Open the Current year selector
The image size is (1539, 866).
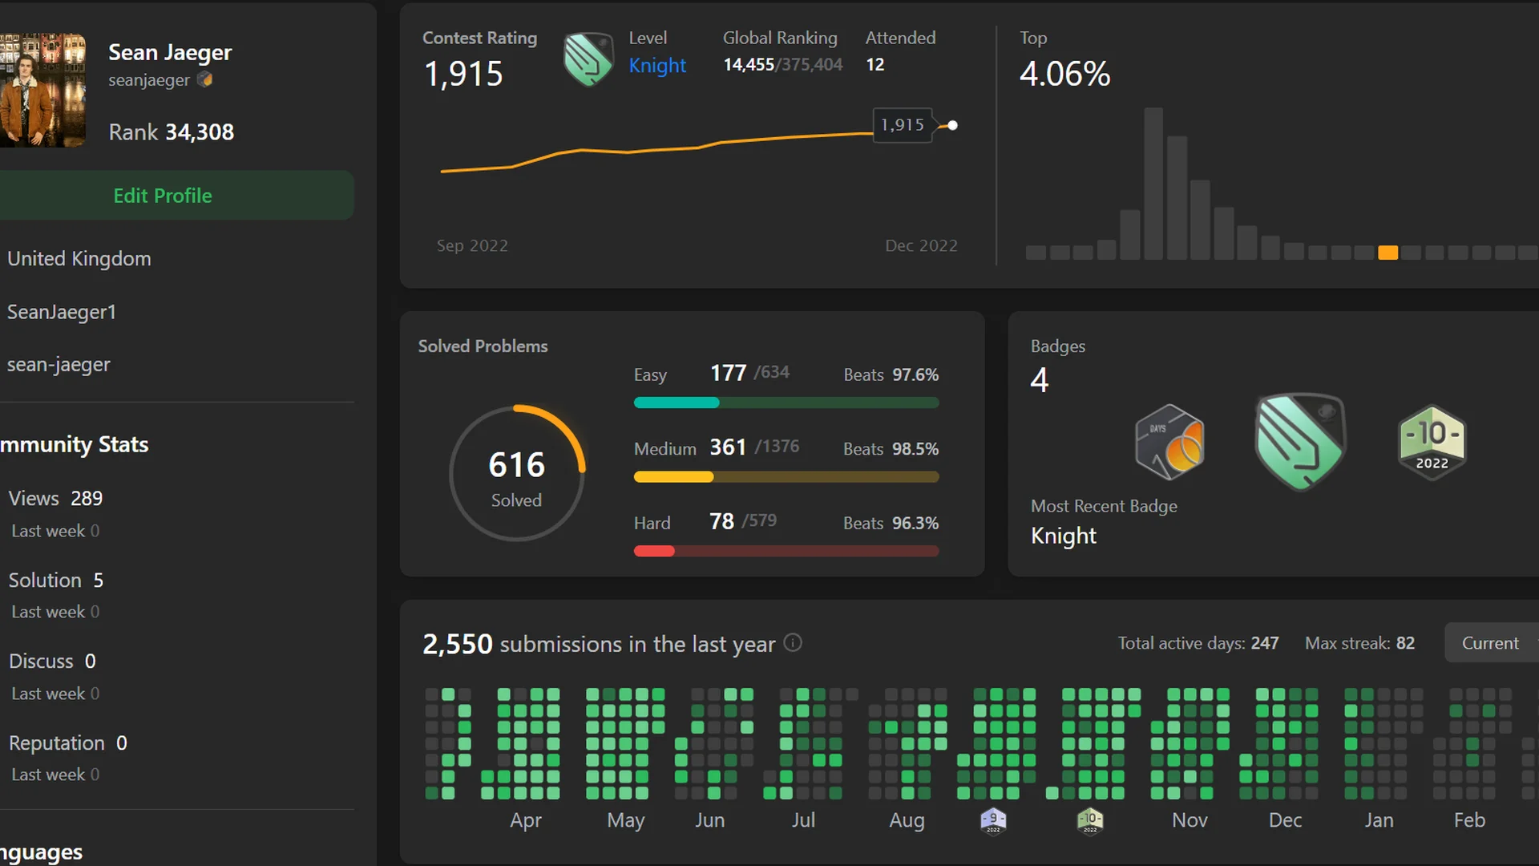(x=1491, y=642)
